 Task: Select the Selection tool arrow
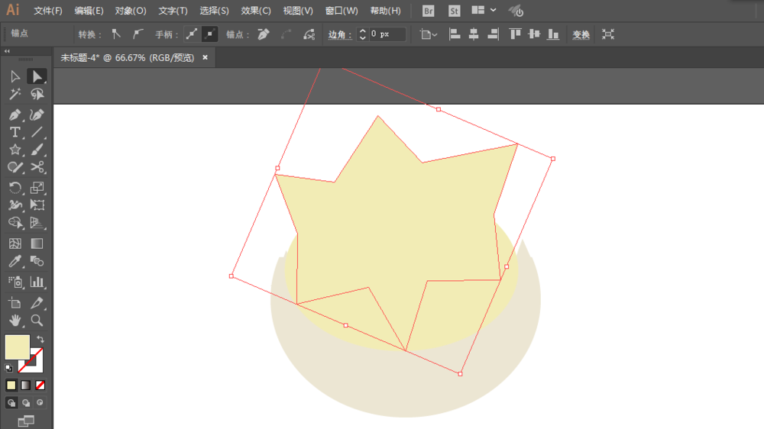coord(15,76)
